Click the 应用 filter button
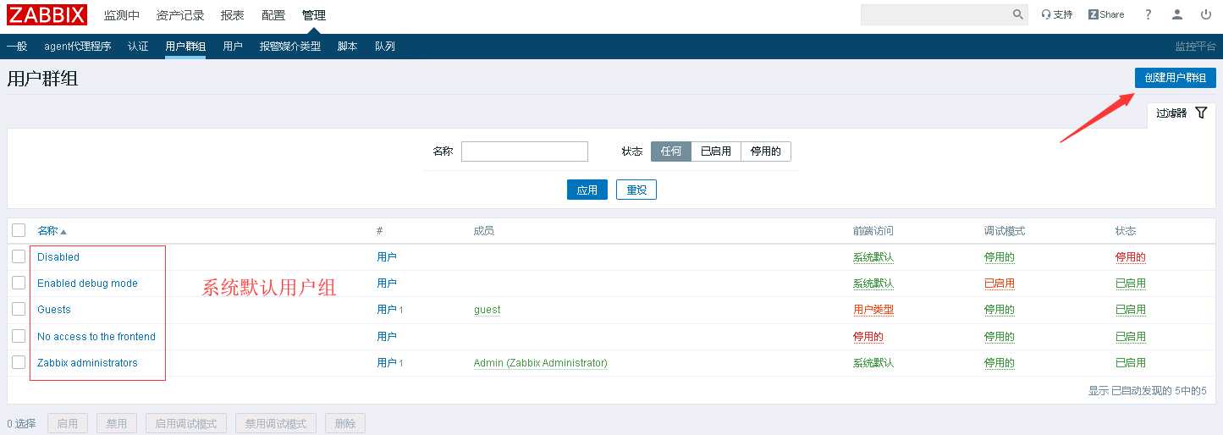The width and height of the screenshot is (1223, 435). 587,190
